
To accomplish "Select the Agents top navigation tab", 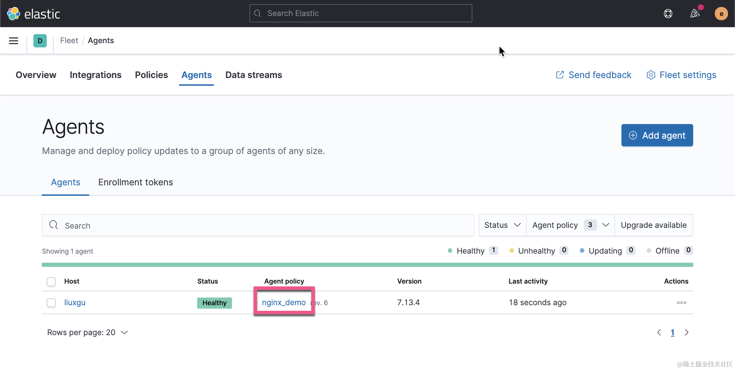I will click(x=196, y=75).
